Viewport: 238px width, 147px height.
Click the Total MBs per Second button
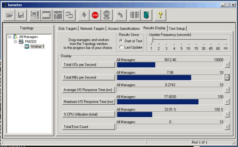point(88,77)
